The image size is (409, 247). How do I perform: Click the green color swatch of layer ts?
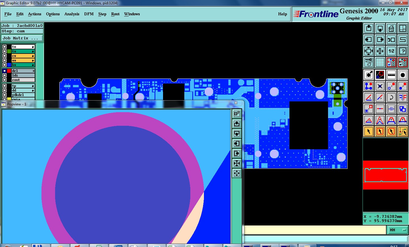point(9,51)
